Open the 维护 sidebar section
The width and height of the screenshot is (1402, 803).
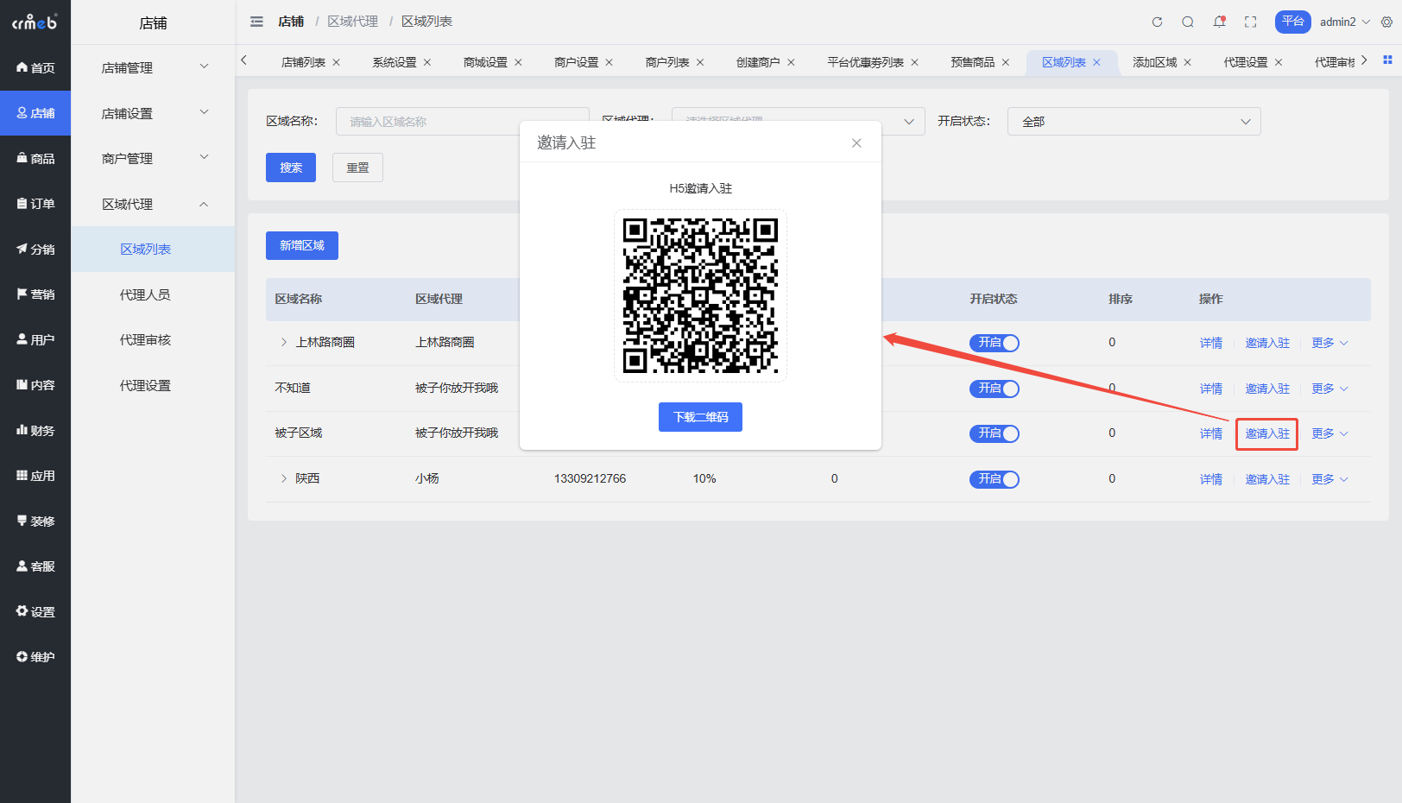(35, 657)
